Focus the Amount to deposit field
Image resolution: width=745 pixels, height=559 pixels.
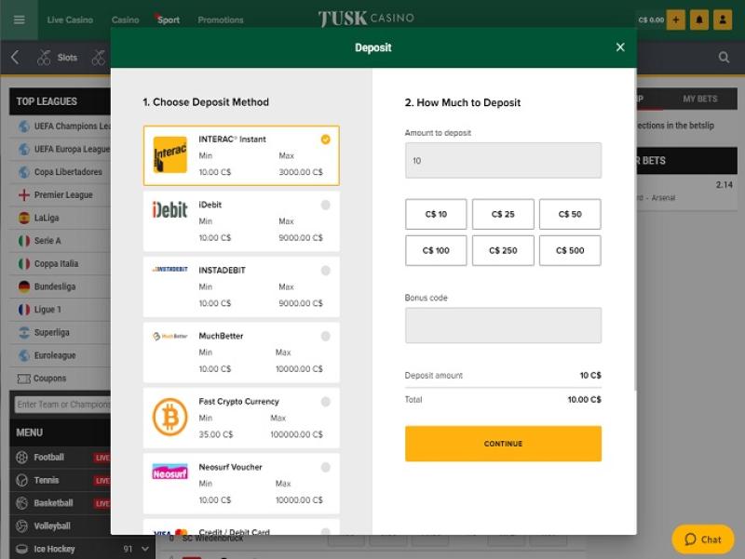[503, 160]
